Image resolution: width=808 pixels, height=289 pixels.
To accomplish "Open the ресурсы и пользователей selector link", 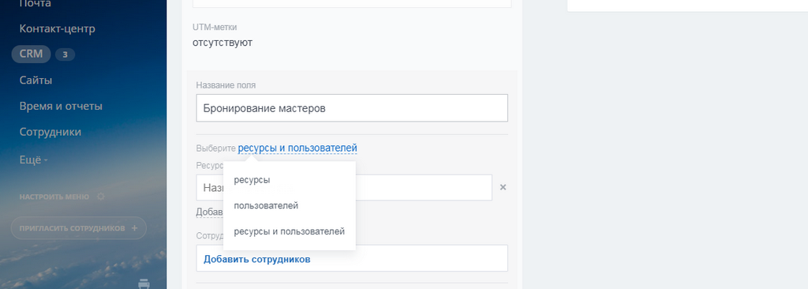I will coord(297,148).
